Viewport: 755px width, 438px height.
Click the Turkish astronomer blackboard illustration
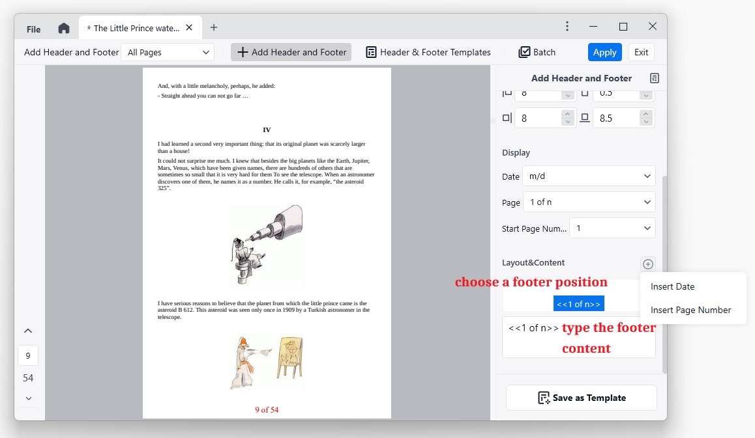point(267,363)
